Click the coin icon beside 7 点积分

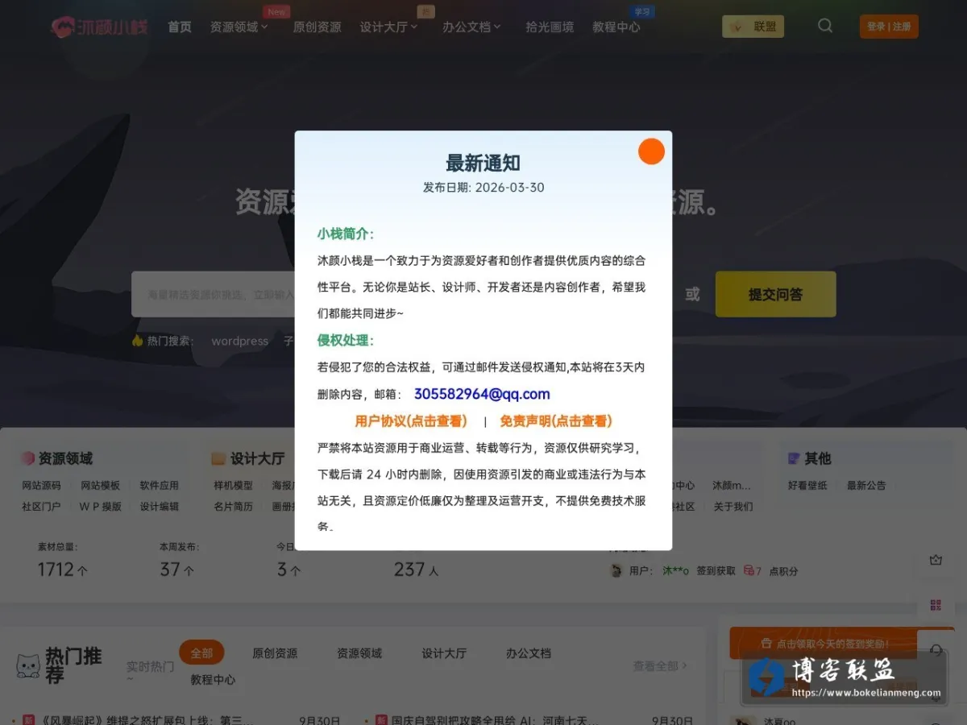click(x=749, y=570)
